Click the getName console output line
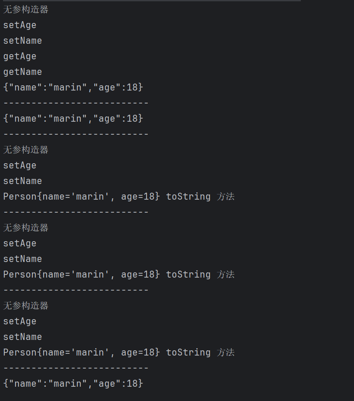This screenshot has width=354, height=401. (22, 72)
